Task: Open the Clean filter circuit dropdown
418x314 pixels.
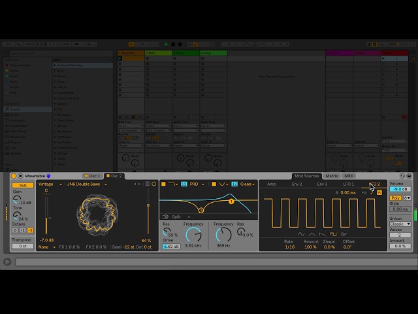Action: 248,184
